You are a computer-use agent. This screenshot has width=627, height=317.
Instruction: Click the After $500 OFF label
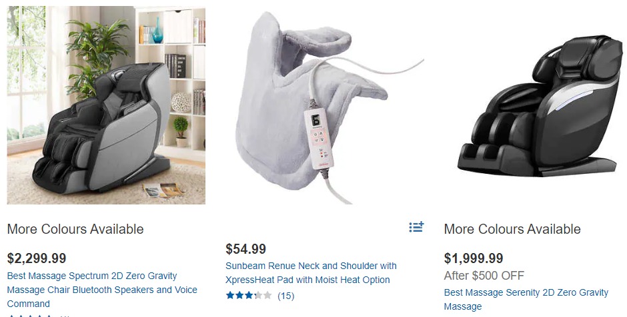(x=484, y=276)
